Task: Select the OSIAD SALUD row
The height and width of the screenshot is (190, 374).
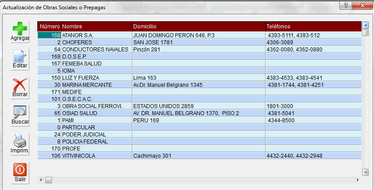Action: pos(199,113)
